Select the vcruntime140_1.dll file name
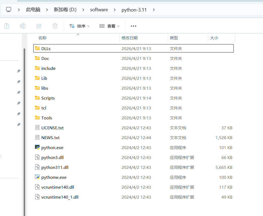This screenshot has width=263, height=216. click(x=60, y=197)
